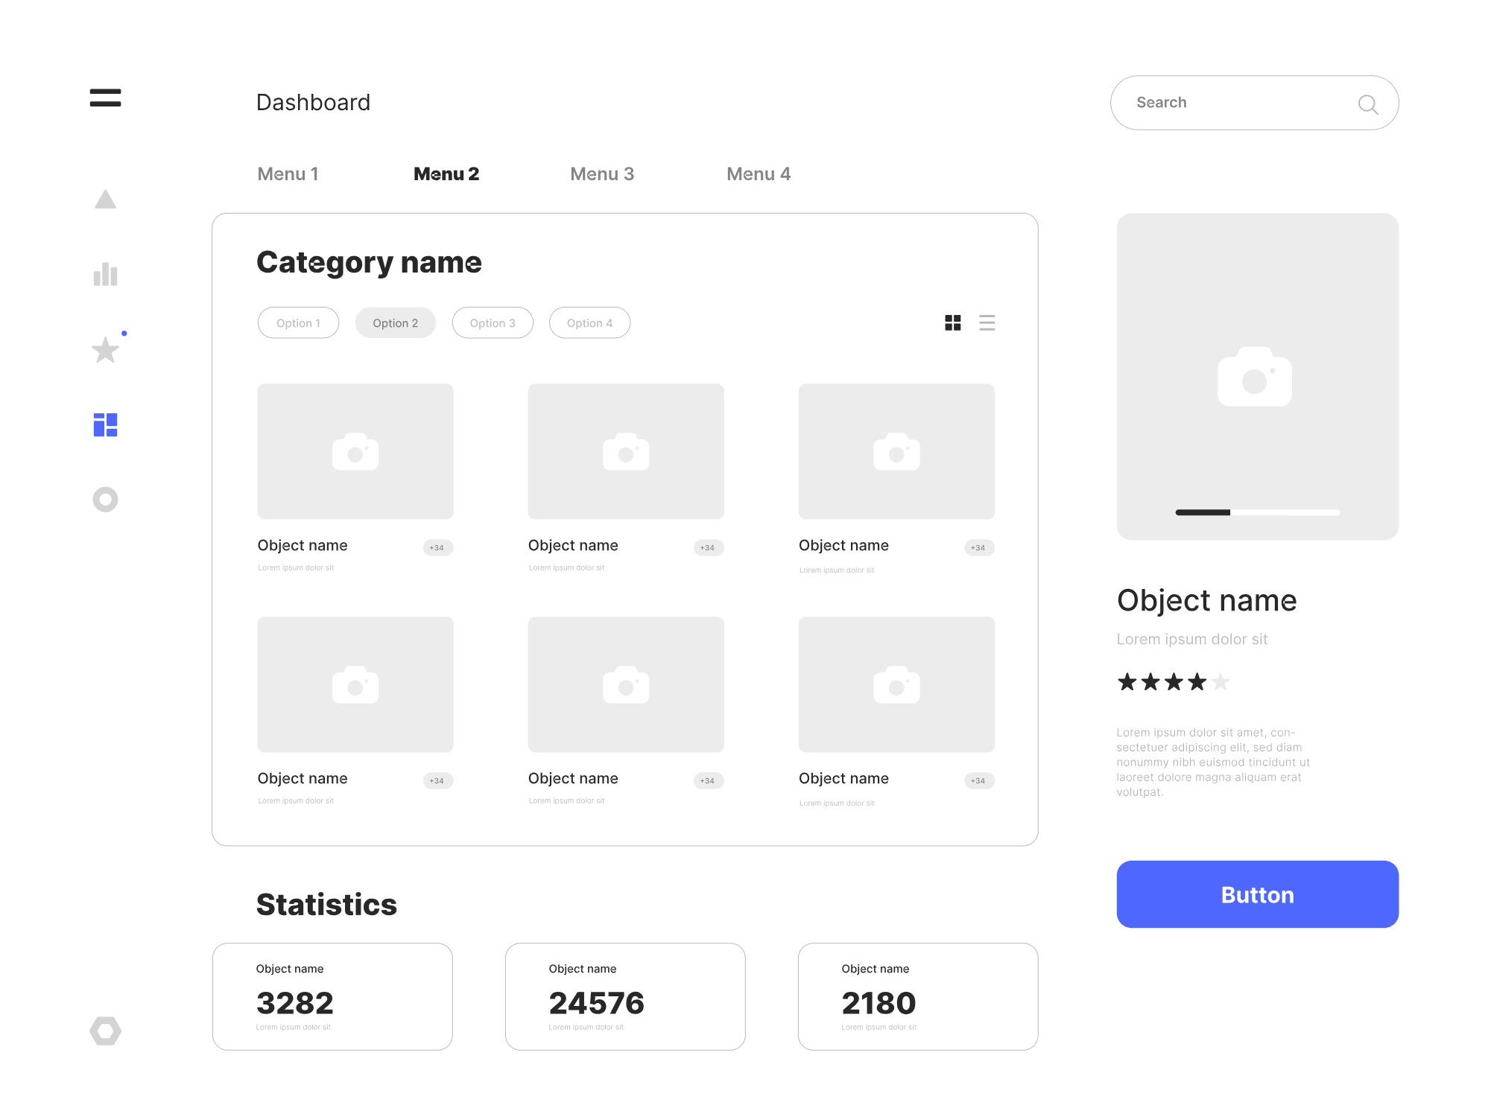
Task: Switch to grid view layout
Action: click(952, 322)
